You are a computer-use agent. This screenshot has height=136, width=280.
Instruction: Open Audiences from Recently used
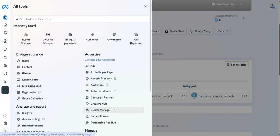tap(92, 37)
